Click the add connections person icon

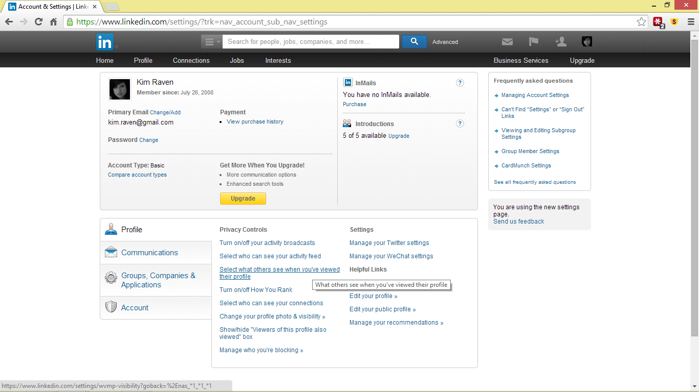[561, 42]
